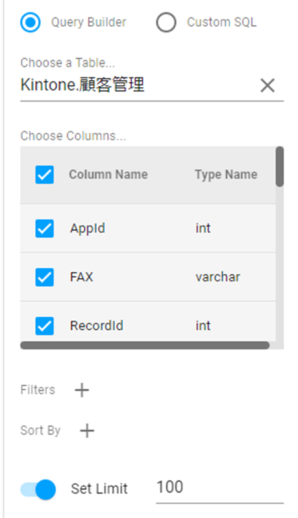Click the Column Name header
This screenshot has height=518, width=298.
point(108,174)
